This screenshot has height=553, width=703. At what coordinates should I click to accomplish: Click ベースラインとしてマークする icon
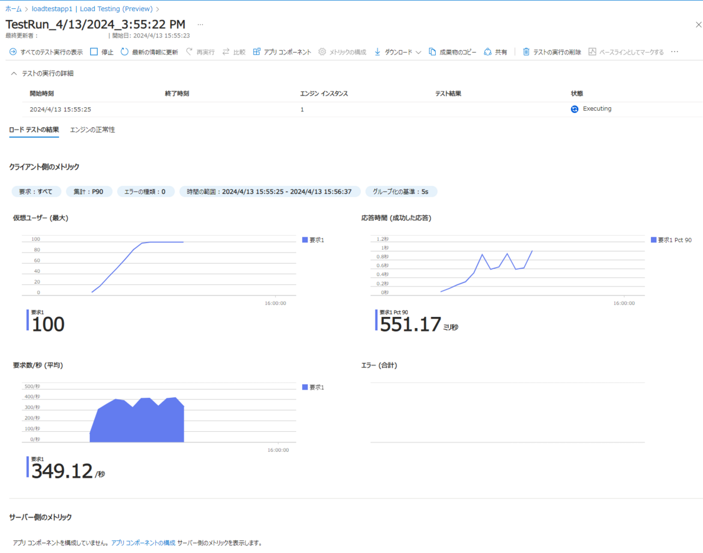click(592, 52)
